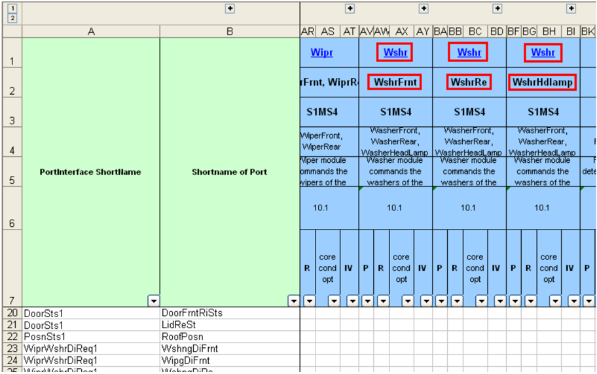
Task: Select column BC header
Action: (x=475, y=31)
